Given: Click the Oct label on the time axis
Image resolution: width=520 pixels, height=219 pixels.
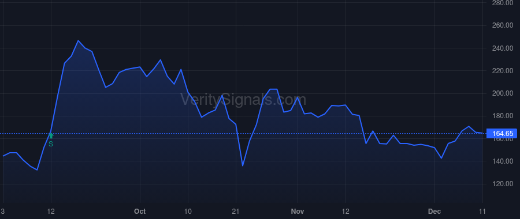Looking at the screenshot, I should coord(140,212).
